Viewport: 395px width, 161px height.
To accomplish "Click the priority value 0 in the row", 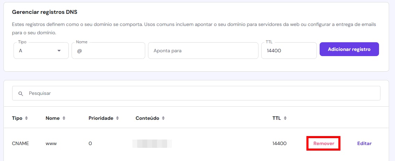I will [x=90, y=143].
